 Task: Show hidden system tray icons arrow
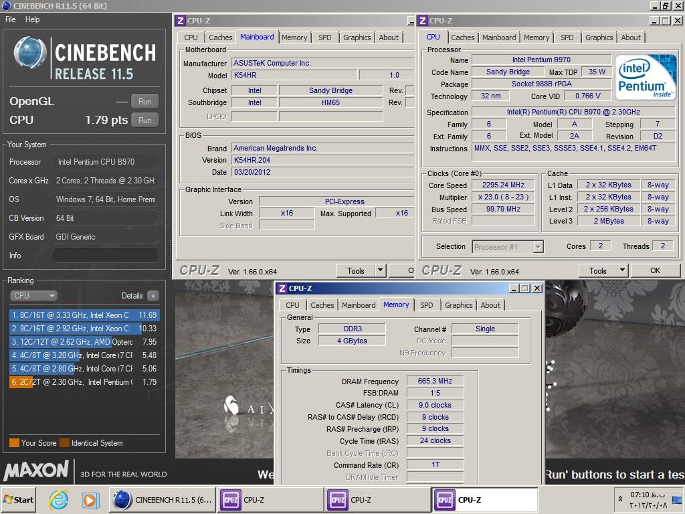[x=620, y=499]
